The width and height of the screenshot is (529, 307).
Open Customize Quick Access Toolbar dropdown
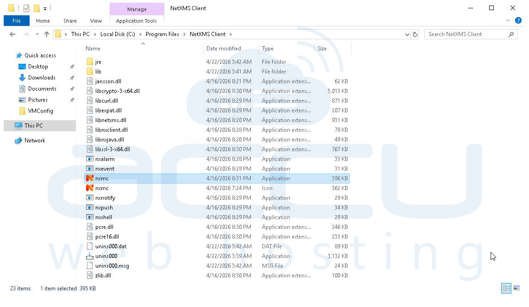pos(45,9)
